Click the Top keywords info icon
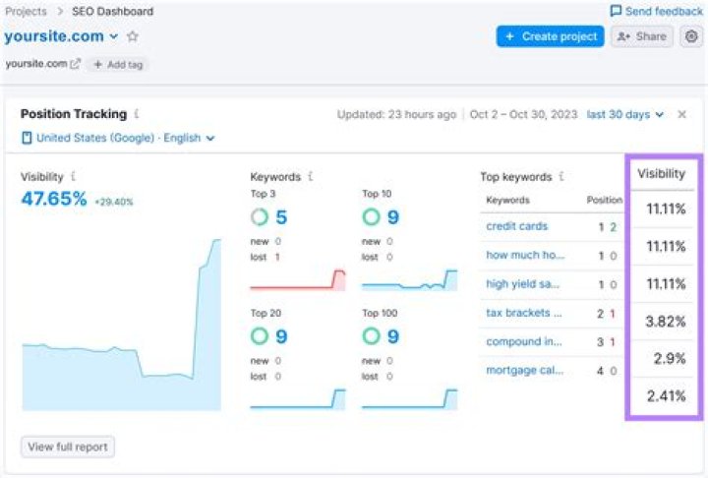708x478 pixels. pyautogui.click(x=561, y=177)
